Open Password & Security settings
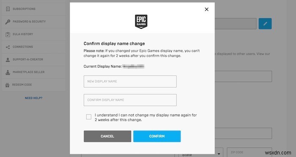This screenshot has height=157, width=296. point(34,22)
